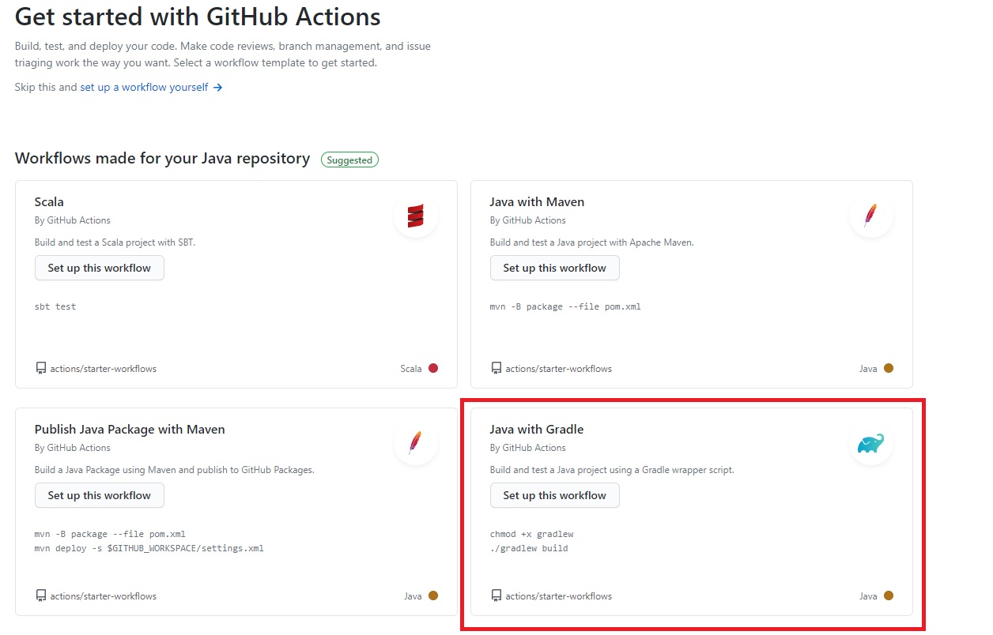Open actions/starter-workflows in Publish Java Package card
The image size is (993, 635).
104,596
